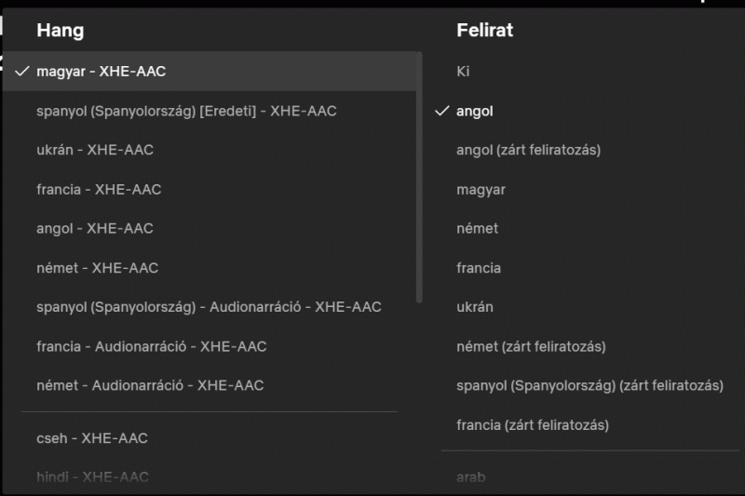Select német - Audionarráció audio track
The width and height of the screenshot is (745, 496).
coord(149,385)
